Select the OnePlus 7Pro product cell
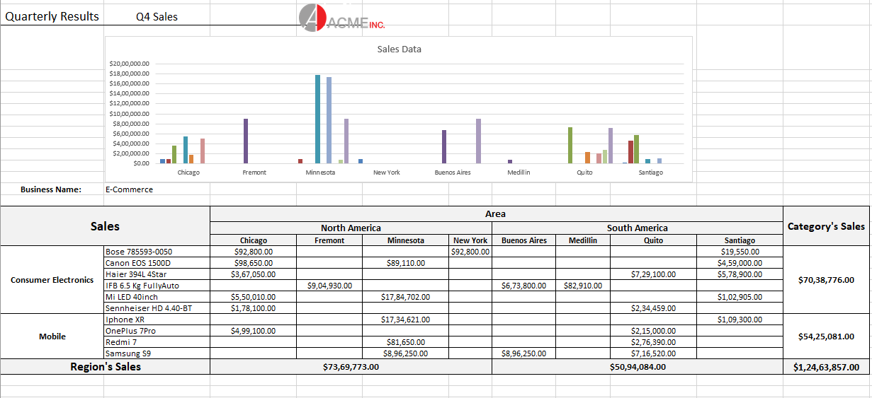The width and height of the screenshot is (872, 398). [x=157, y=331]
